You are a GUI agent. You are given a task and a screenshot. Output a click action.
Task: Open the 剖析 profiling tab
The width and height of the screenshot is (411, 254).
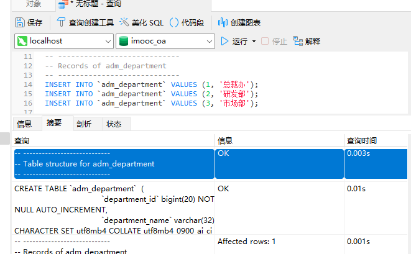84,124
